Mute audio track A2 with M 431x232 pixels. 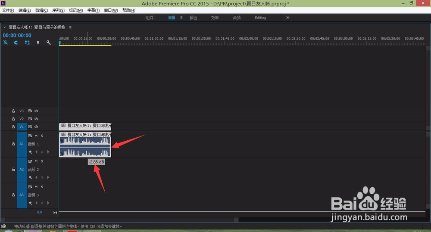[36, 161]
